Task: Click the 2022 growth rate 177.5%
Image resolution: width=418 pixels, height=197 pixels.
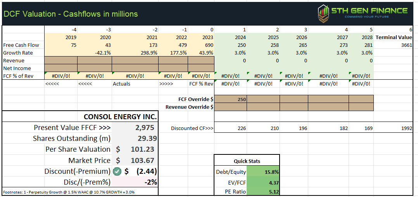Action: (178, 53)
